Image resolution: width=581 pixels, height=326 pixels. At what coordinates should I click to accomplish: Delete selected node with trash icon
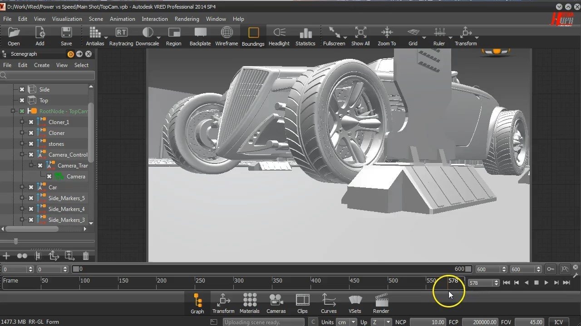[x=86, y=256]
